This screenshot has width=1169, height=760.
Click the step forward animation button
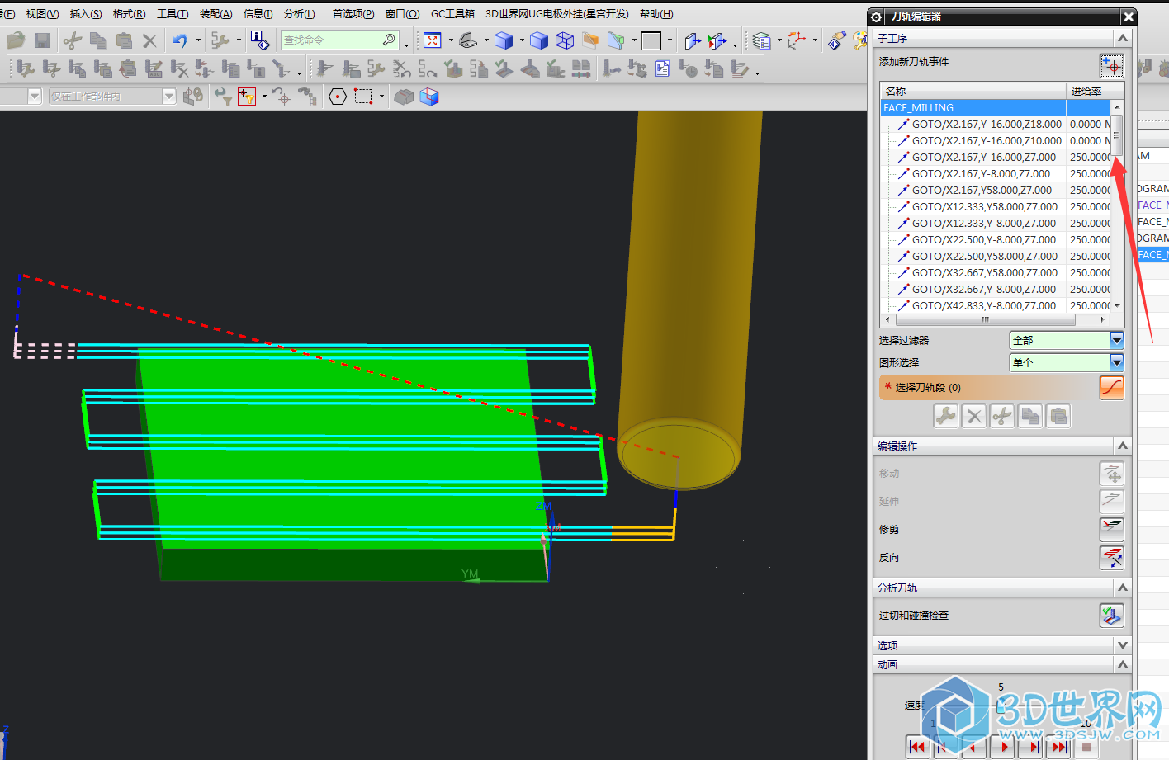1032,747
